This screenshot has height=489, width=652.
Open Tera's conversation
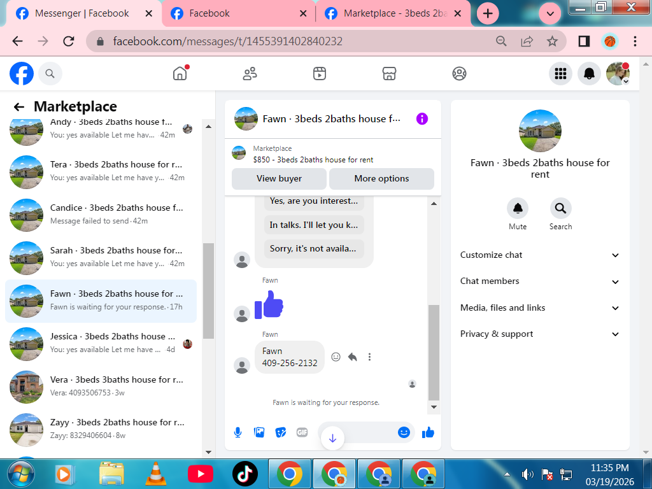101,171
